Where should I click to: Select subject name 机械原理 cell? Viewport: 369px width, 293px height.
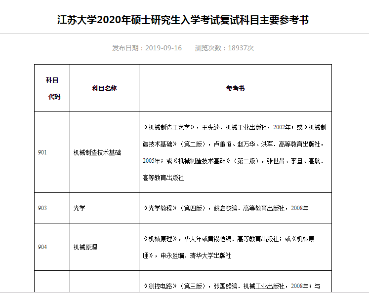point(105,247)
